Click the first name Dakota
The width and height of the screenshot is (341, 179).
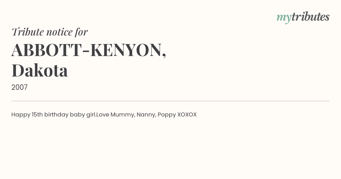click(40, 70)
